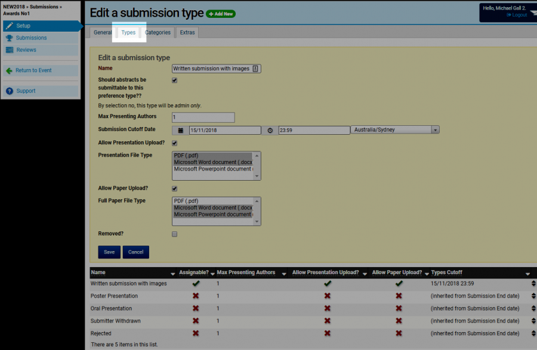537x350 pixels.
Task: Click the reorder arrows for Rejected row
Action: pos(533,333)
